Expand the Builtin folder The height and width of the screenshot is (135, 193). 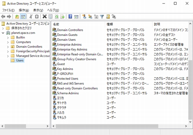pos(8,38)
